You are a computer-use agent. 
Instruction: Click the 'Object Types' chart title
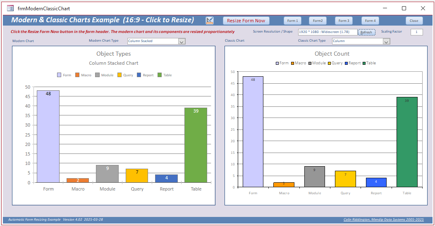(x=113, y=54)
